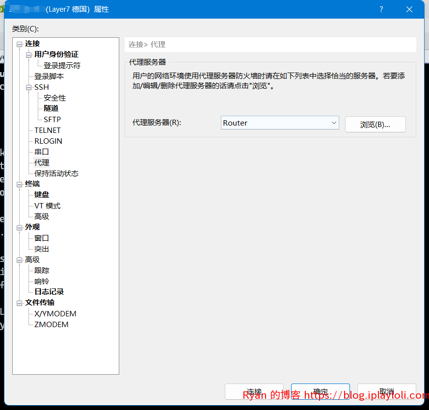Collapse the 用户身份验证 tree node
429x410 pixels.
pos(28,55)
